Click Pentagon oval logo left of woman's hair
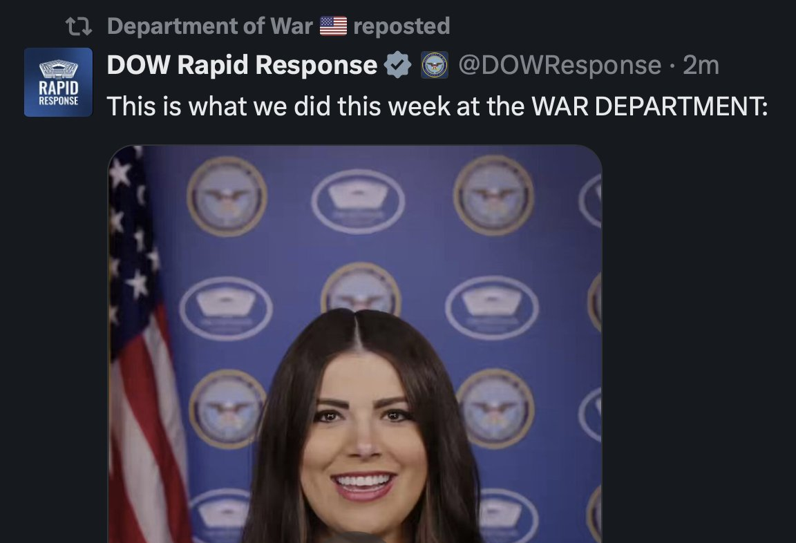 (226, 309)
